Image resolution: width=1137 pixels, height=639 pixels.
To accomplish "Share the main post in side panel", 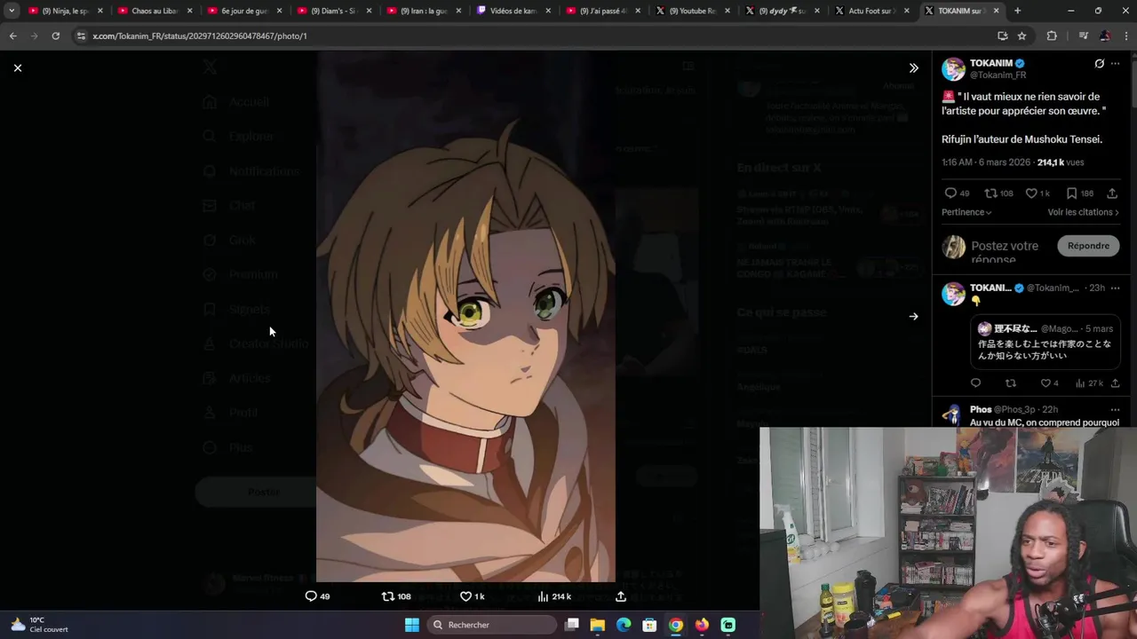I will click(x=1112, y=193).
